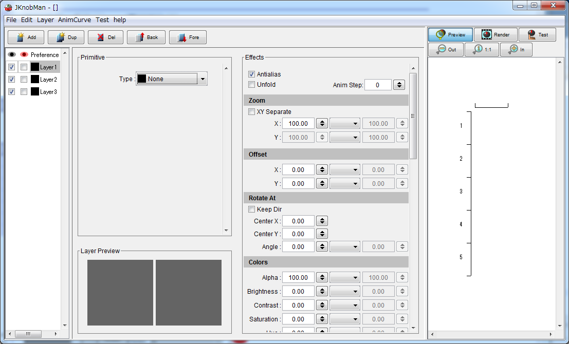
Task: Open Zoom X animation curve dropdown
Action: (x=345, y=124)
